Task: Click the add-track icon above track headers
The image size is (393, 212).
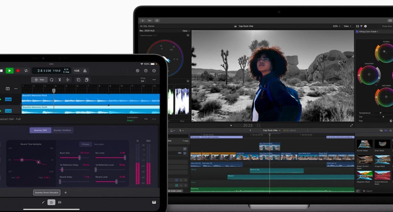Action: click(8, 89)
